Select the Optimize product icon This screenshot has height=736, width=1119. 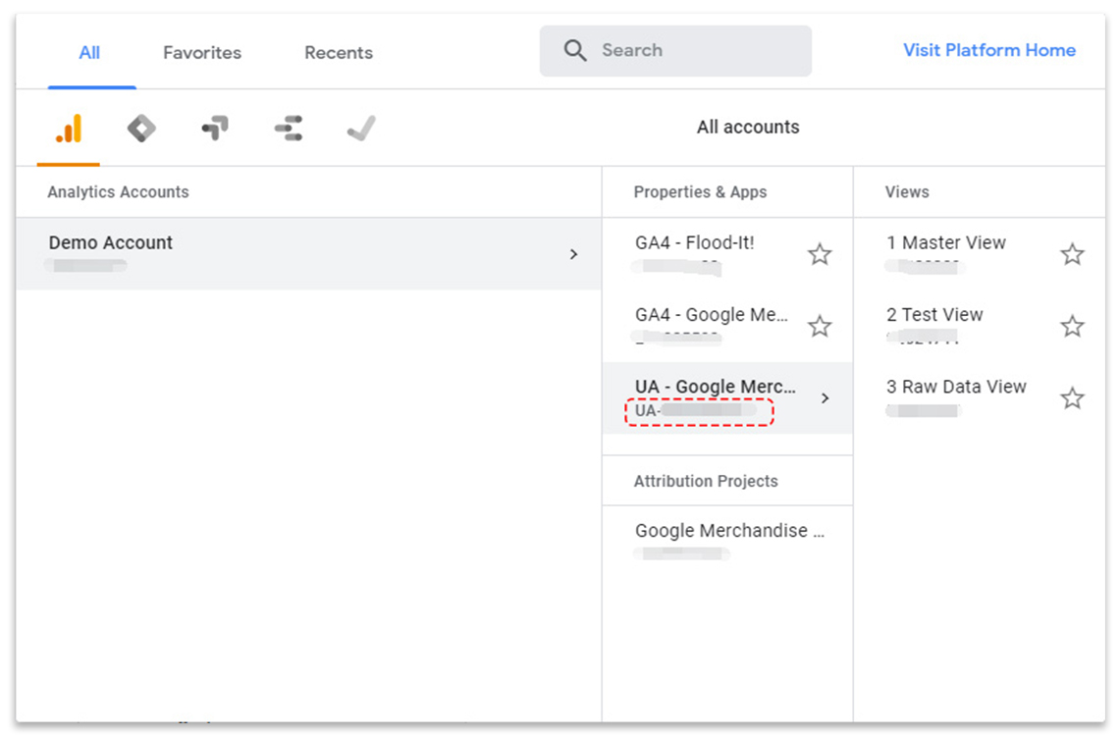click(215, 129)
